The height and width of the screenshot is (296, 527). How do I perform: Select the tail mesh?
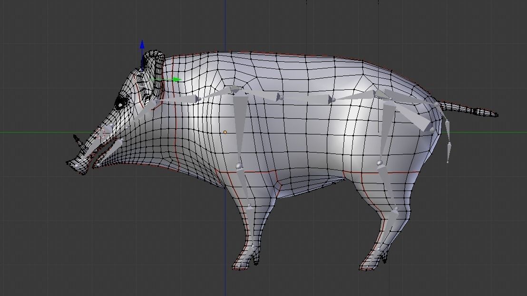469,109
